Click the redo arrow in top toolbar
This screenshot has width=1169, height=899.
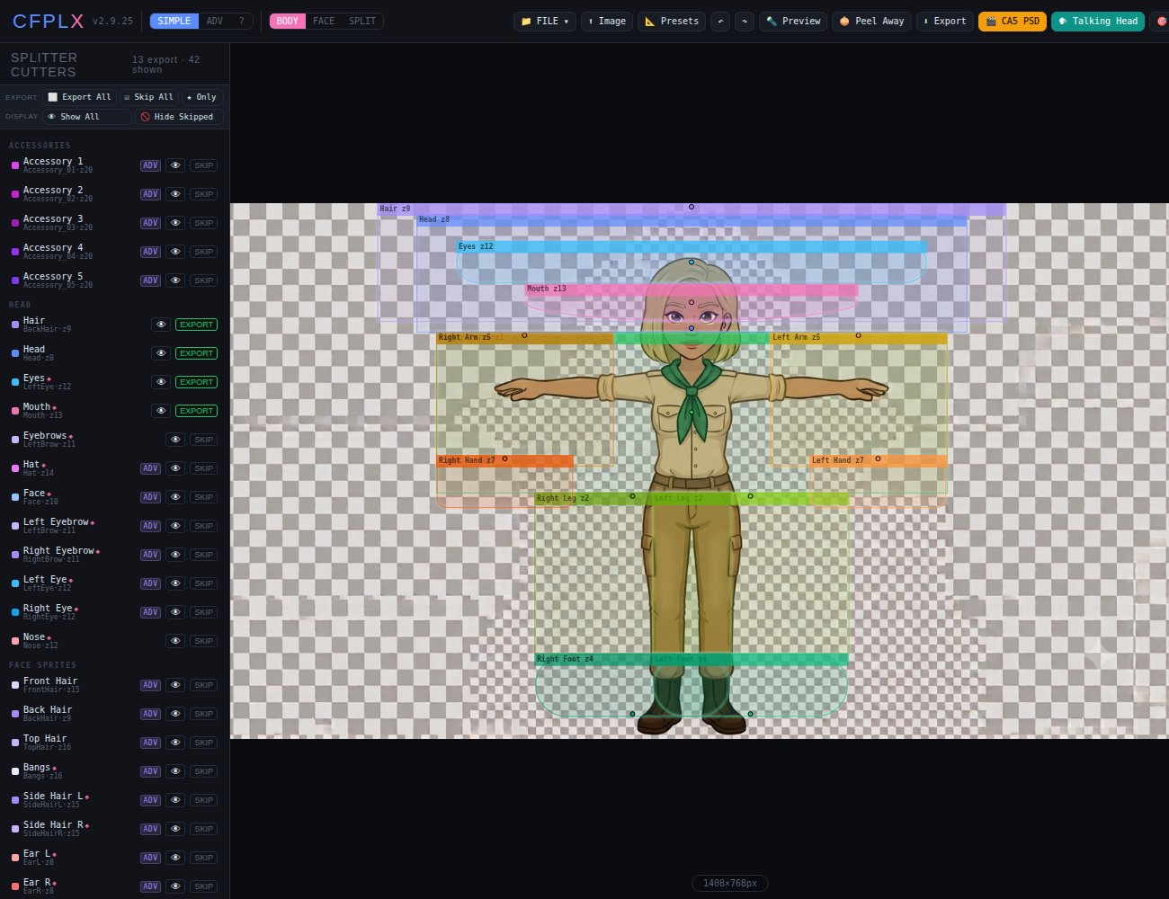[744, 21]
